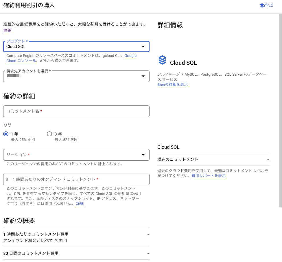Click the bold Cloud SQL product name beside logo
The width and height of the screenshot is (282, 262).
183,63
